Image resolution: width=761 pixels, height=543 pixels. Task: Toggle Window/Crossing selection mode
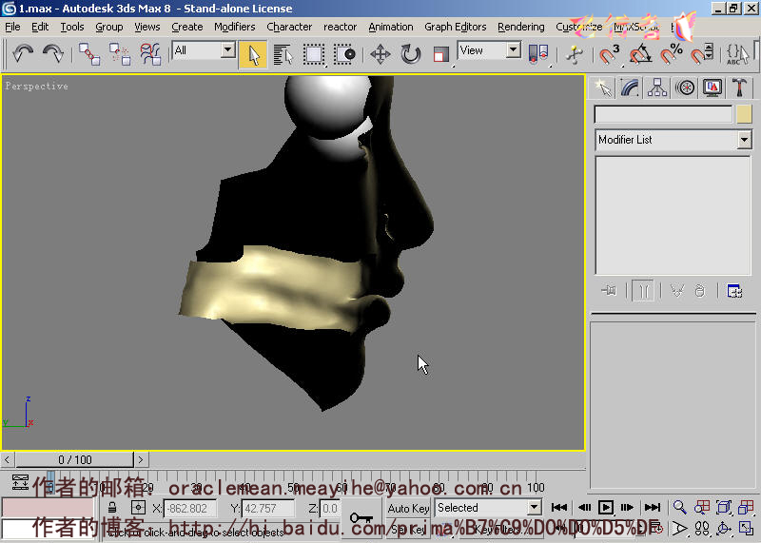345,54
